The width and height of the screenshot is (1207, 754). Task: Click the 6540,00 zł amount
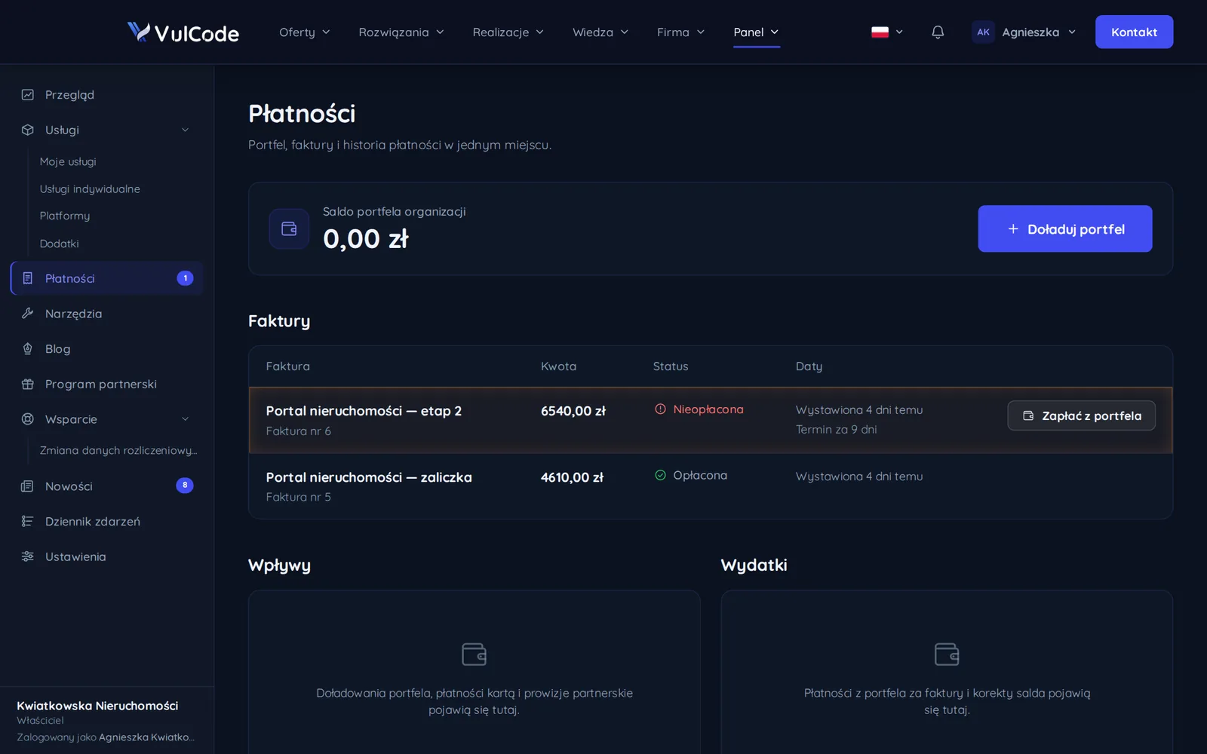coord(573,411)
